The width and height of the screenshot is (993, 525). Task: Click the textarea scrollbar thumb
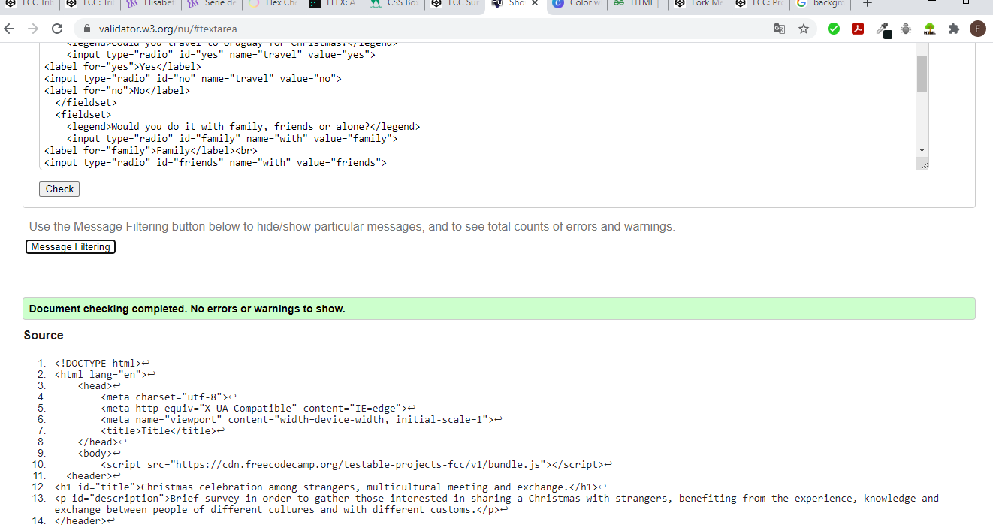pyautogui.click(x=922, y=74)
